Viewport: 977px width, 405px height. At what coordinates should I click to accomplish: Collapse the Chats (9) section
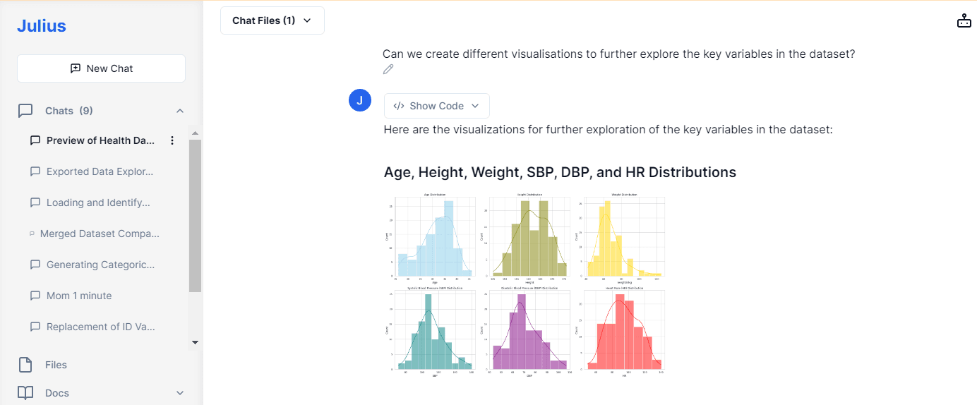180,111
